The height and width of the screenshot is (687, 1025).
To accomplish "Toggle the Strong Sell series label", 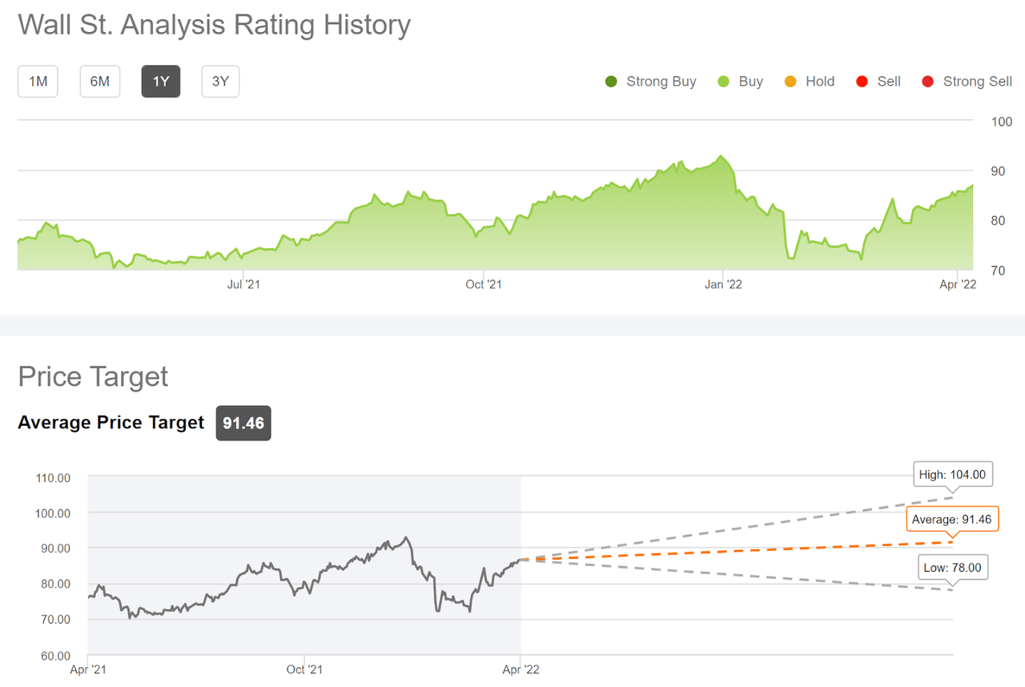I will click(x=977, y=82).
